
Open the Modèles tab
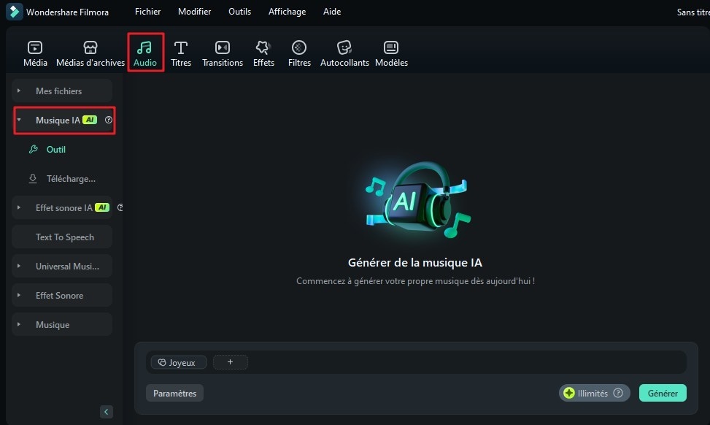tap(391, 53)
